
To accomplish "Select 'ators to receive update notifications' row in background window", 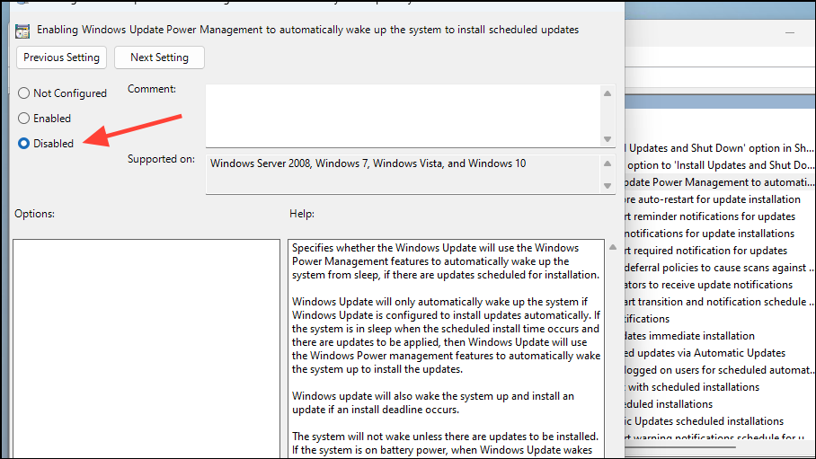I will pyautogui.click(x=720, y=285).
